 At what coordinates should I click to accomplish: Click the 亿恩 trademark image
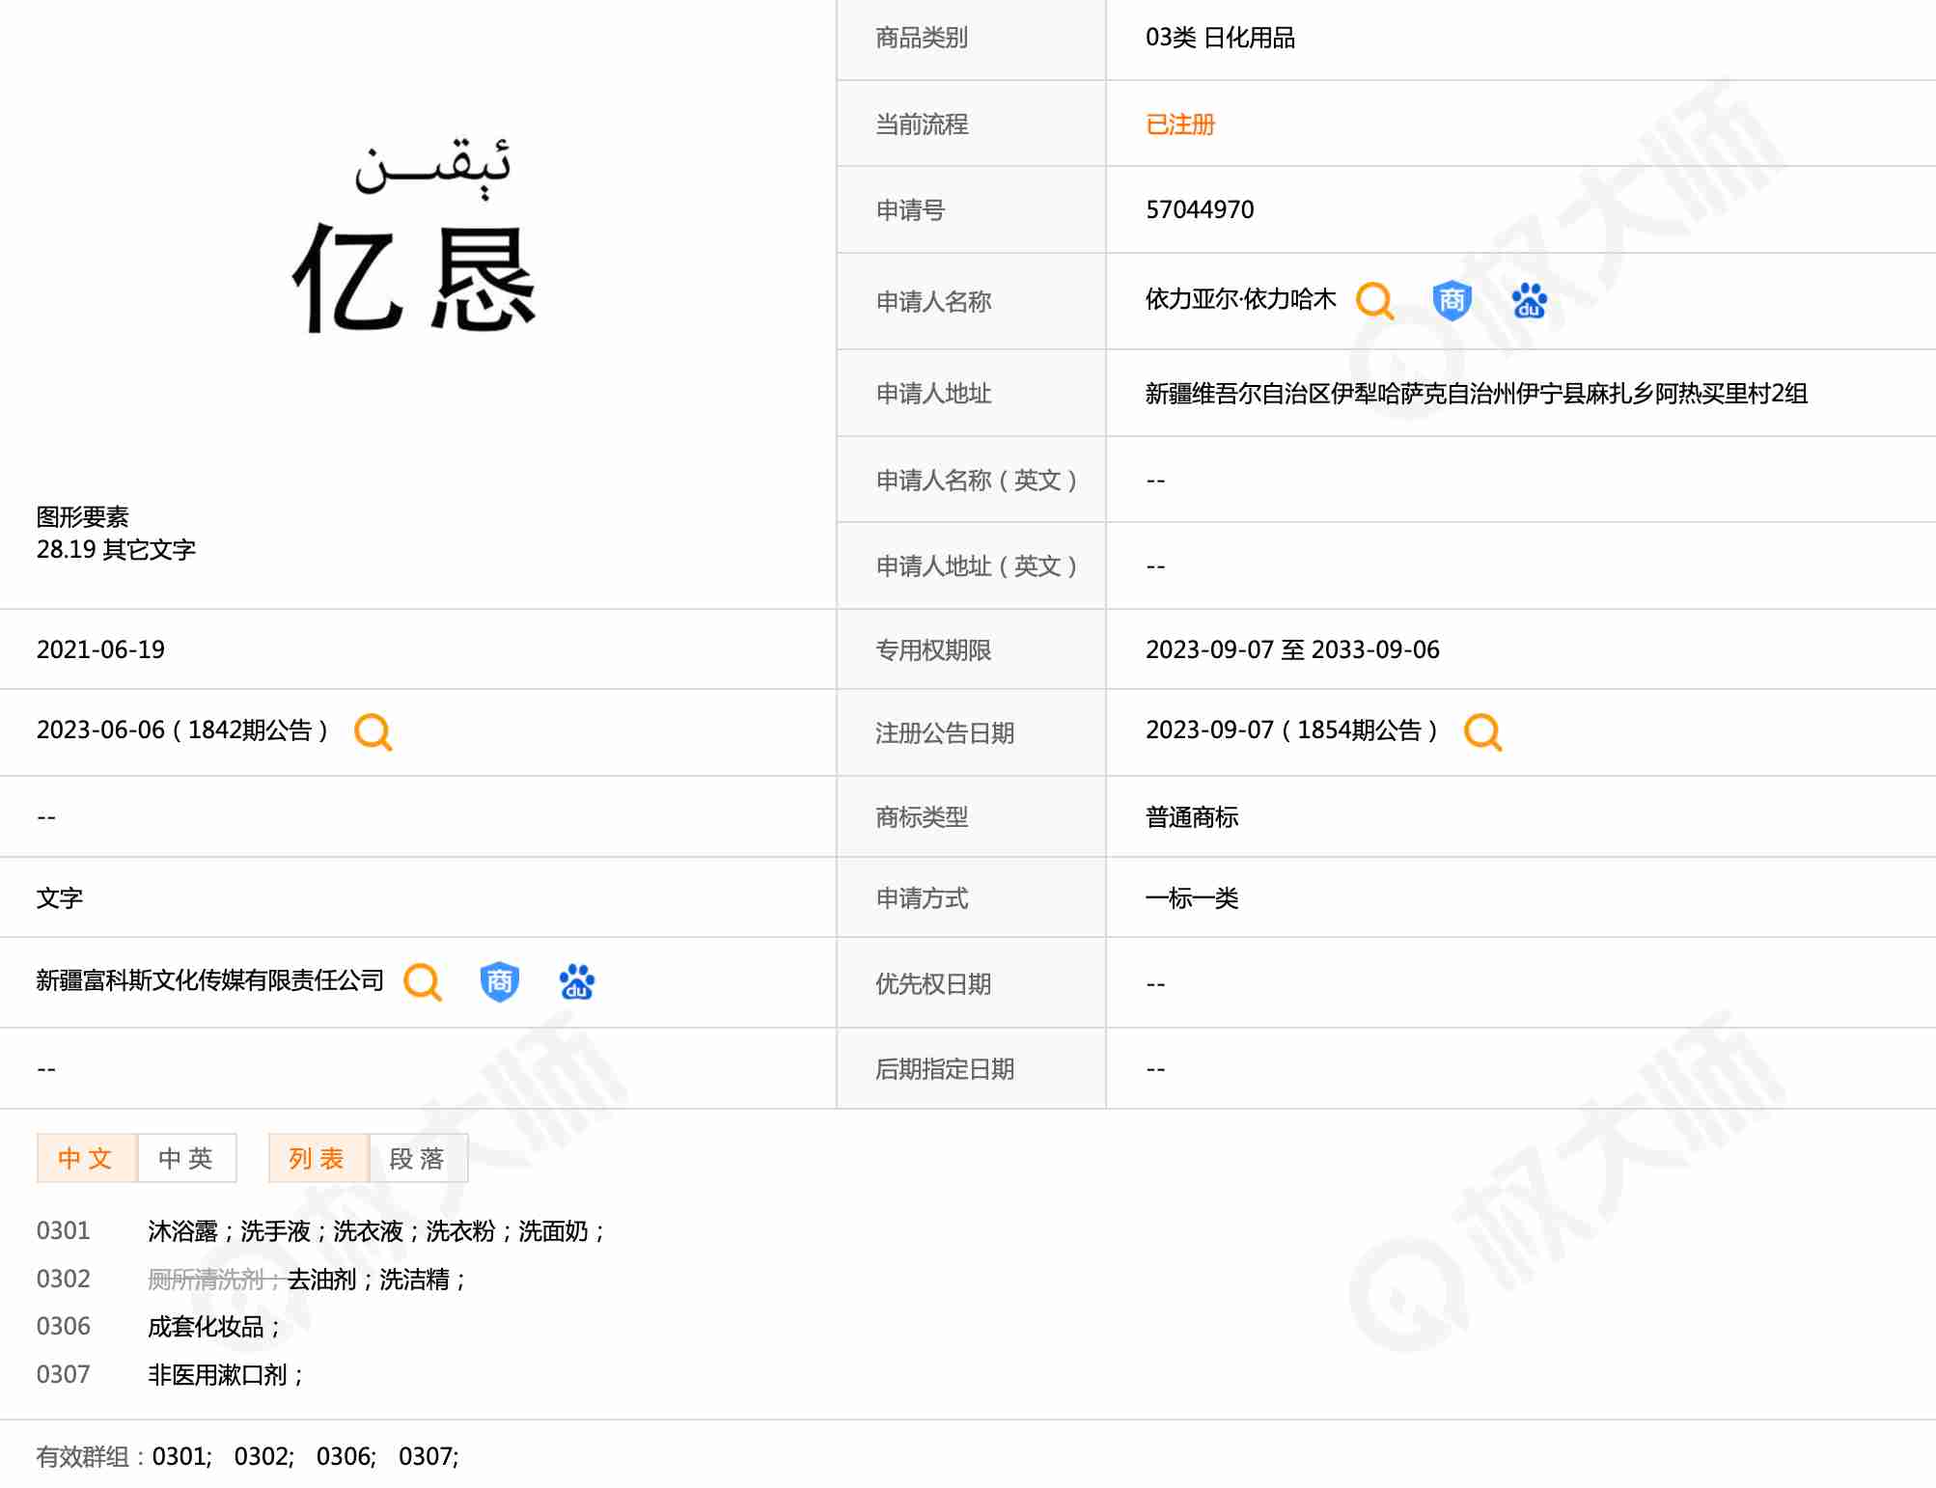417,241
